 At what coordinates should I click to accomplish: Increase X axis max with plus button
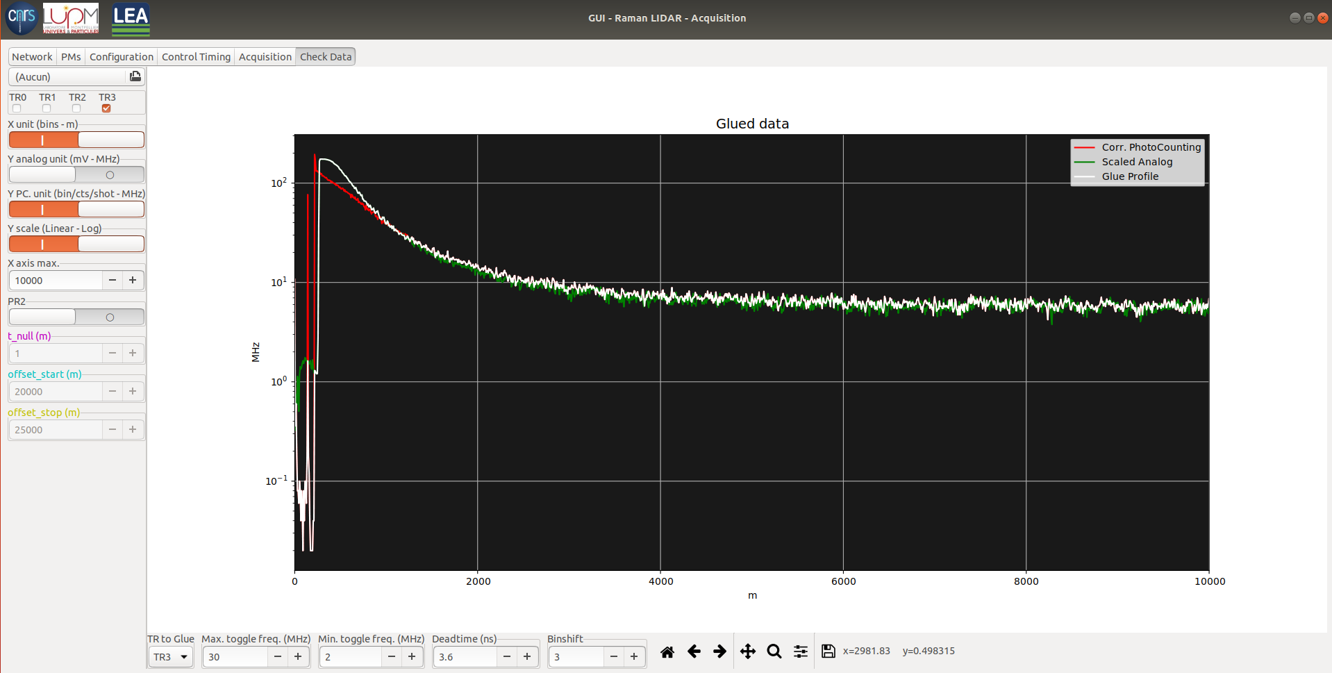pyautogui.click(x=133, y=281)
